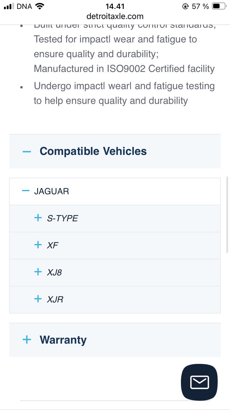Tap the plus icon next to XF
The height and width of the screenshot is (410, 230).
tap(38, 245)
